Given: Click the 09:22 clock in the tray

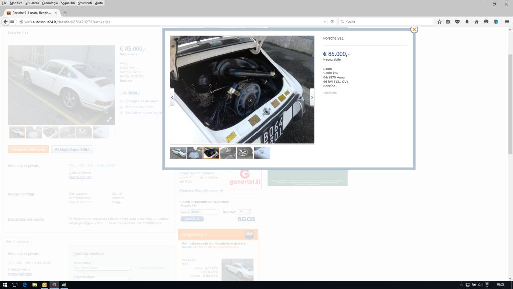Looking at the screenshot, I should pos(501,285).
